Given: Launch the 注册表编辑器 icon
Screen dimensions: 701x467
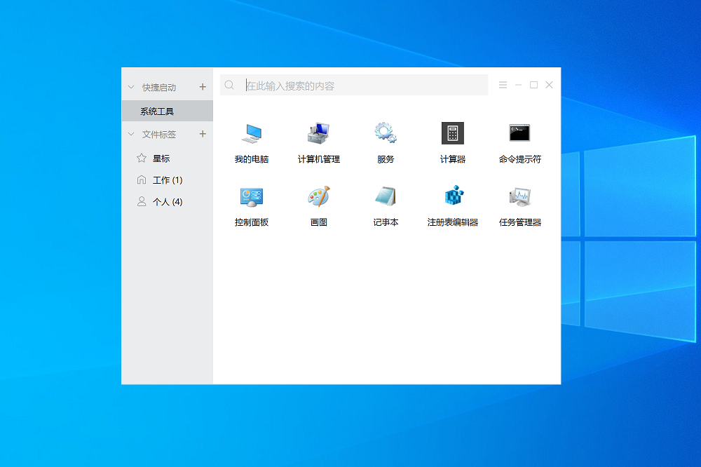Looking at the screenshot, I should pyautogui.click(x=453, y=197).
